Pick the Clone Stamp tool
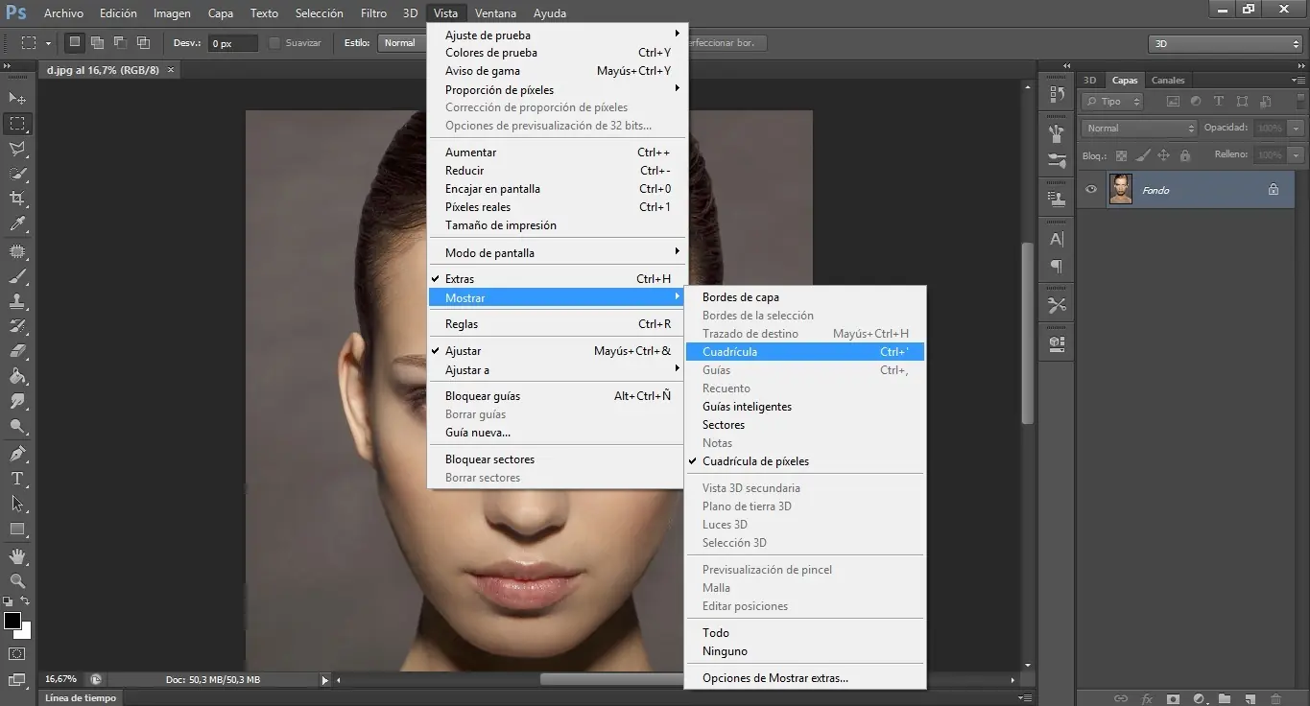The image size is (1310, 706). (17, 302)
